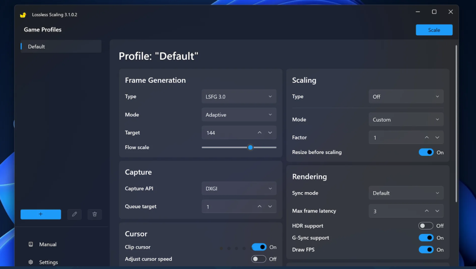This screenshot has height=269, width=476.
Task: Click the Lossless Scaling duck app icon
Action: point(23,15)
